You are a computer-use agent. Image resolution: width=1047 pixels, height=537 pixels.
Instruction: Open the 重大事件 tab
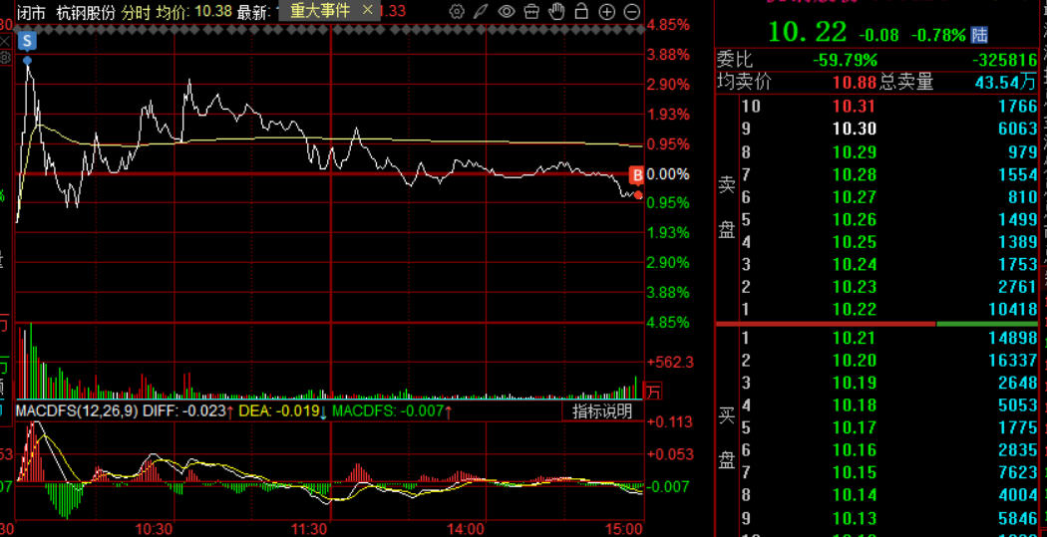[320, 11]
